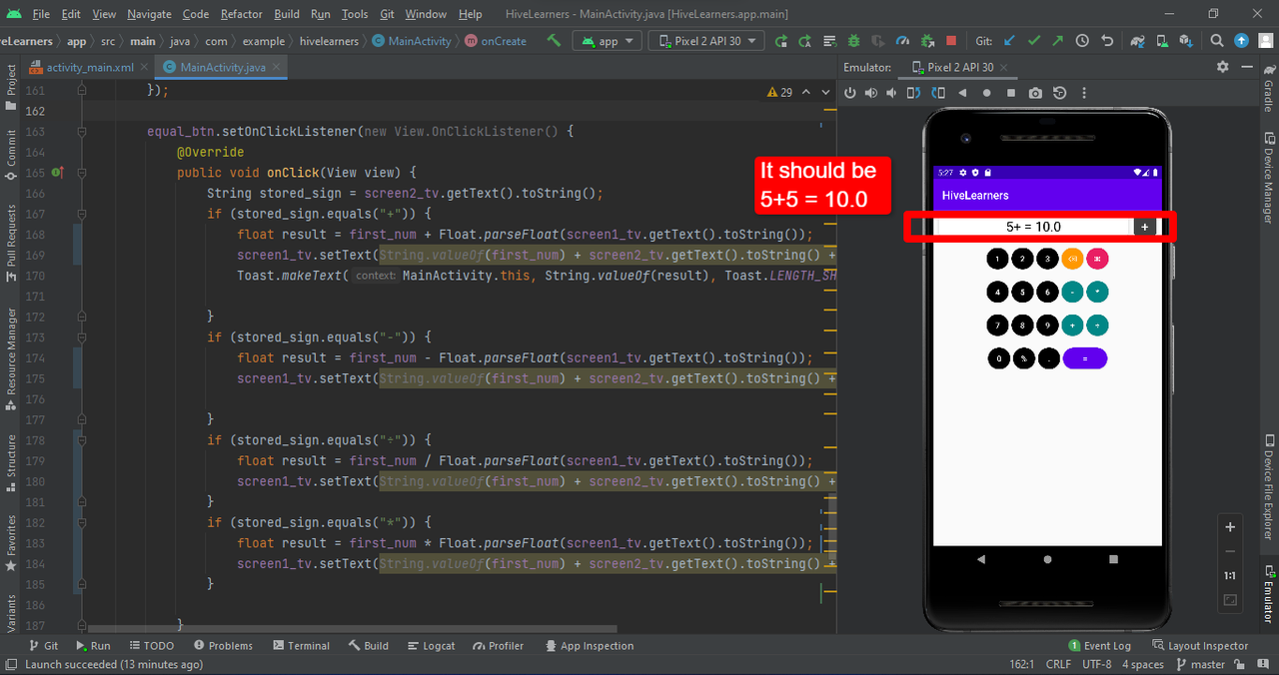This screenshot has width=1279, height=675.
Task: Click the Debug app bug icon
Action: click(x=853, y=41)
